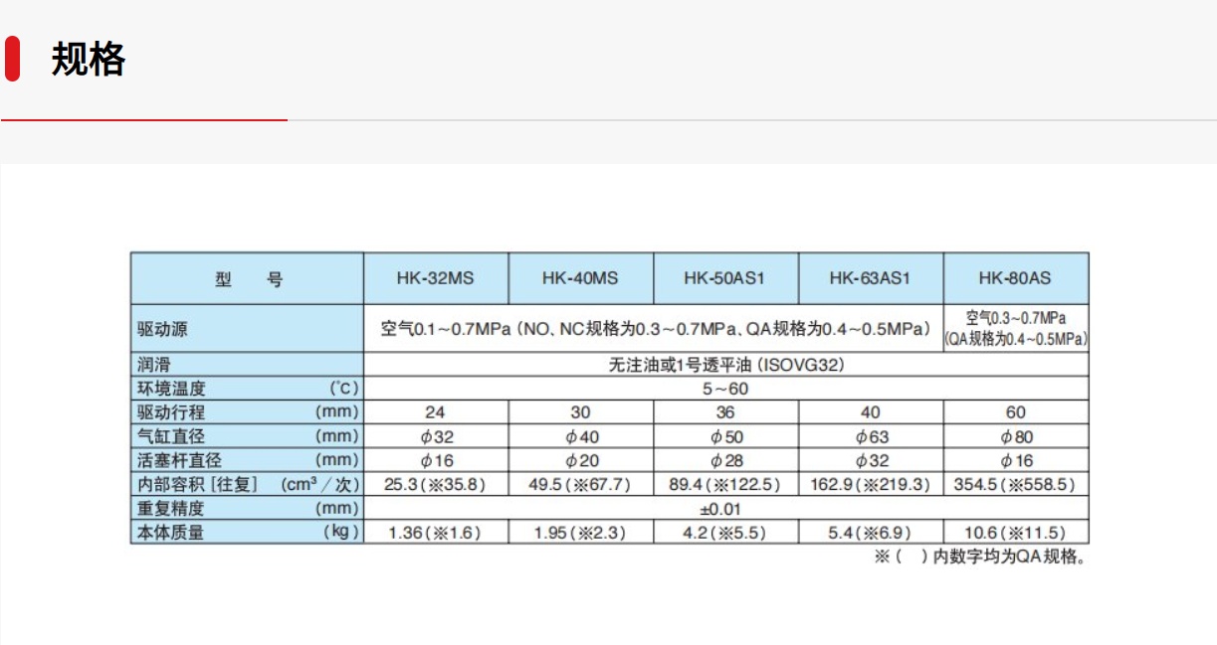The image size is (1217, 645).
Task: Click the 型号 header cell
Action: [246, 278]
